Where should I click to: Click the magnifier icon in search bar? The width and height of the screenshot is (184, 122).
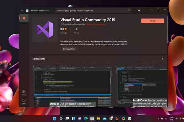click(x=128, y=11)
